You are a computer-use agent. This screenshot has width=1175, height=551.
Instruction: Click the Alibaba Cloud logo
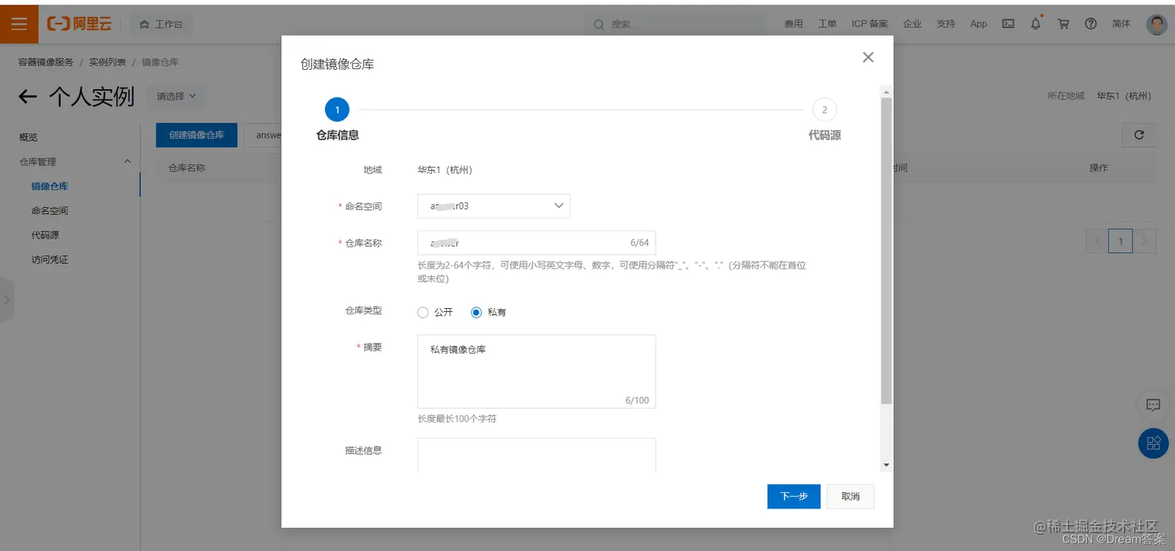[80, 24]
